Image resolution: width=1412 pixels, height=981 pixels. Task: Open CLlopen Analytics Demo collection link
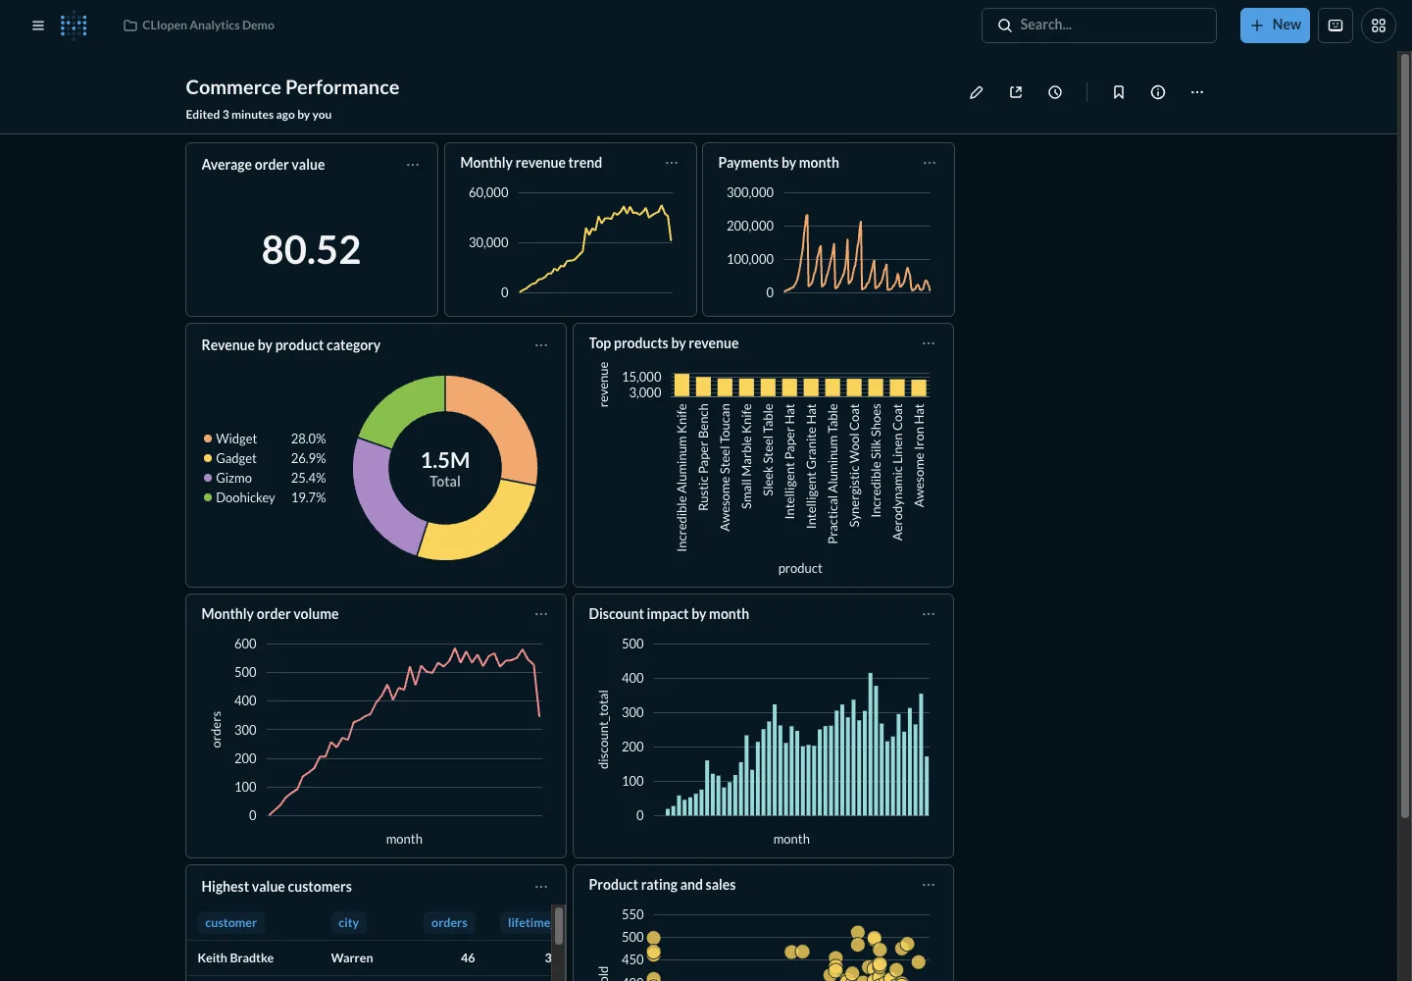pos(199,26)
